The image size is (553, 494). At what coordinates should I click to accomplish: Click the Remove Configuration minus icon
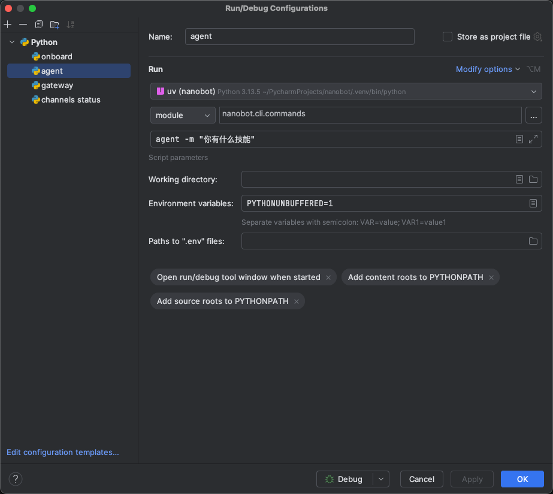(23, 25)
